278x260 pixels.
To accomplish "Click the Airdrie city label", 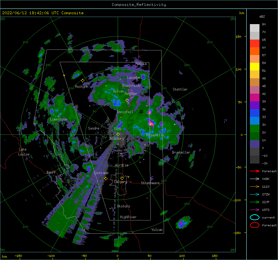I will click(x=122, y=165).
